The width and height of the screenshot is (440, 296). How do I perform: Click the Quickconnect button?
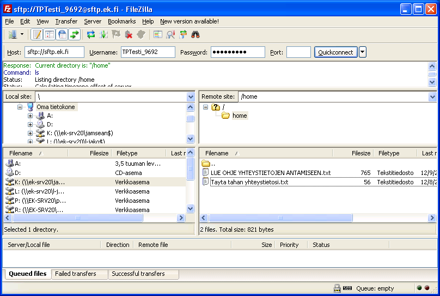click(335, 52)
